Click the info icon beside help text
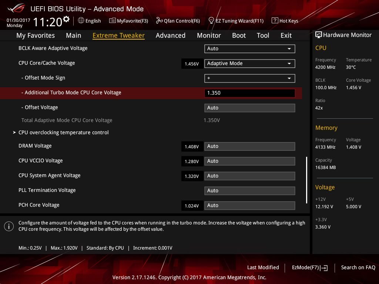The width and height of the screenshot is (379, 284). point(9,226)
